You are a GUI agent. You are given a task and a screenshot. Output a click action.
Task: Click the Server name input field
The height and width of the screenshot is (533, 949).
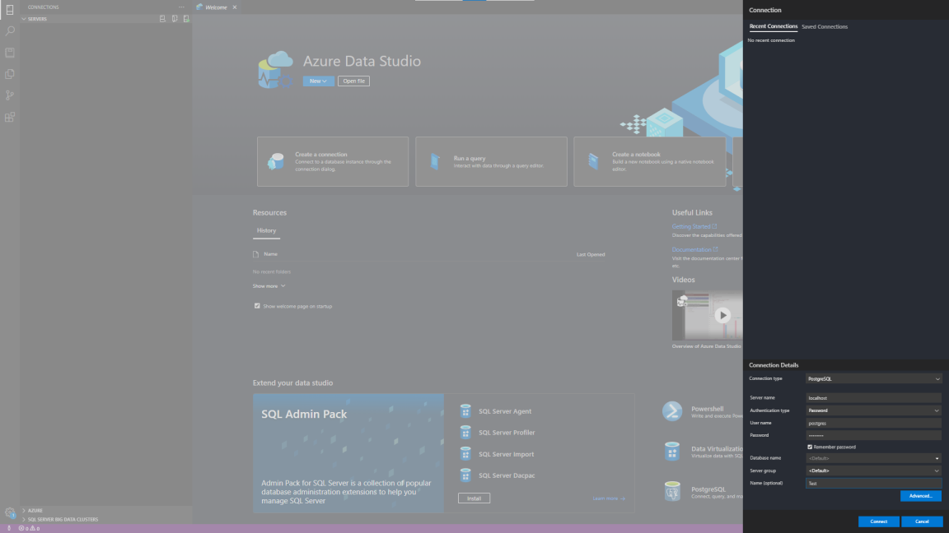pos(873,398)
